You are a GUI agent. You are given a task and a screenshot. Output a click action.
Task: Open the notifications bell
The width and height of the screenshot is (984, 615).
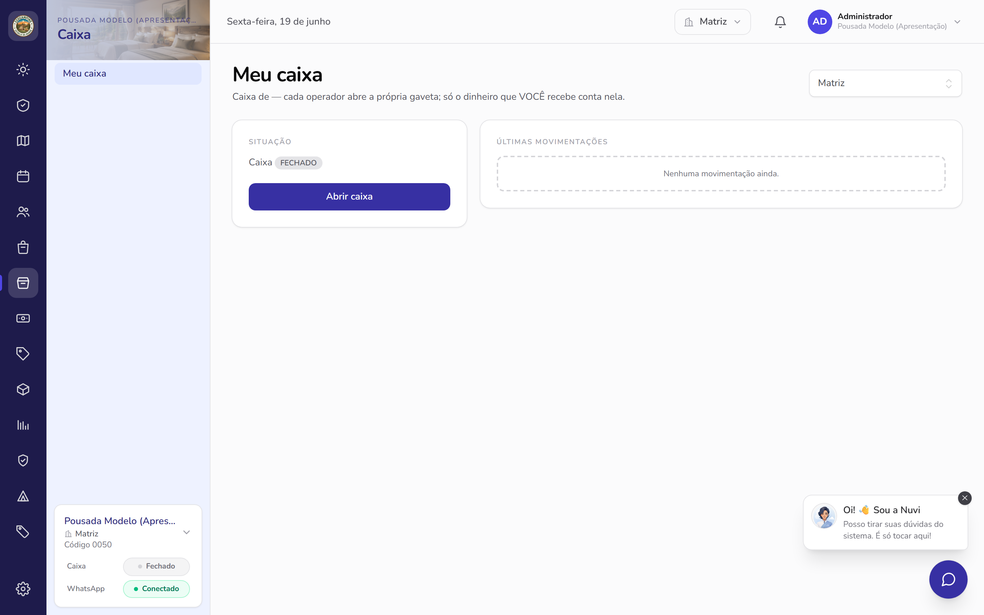[x=780, y=22]
